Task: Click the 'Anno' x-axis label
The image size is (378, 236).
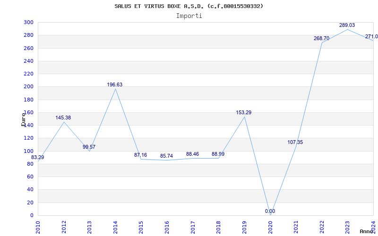Action: 366,231
